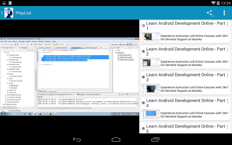Open recent apps from the navigation bar

click(x=155, y=139)
